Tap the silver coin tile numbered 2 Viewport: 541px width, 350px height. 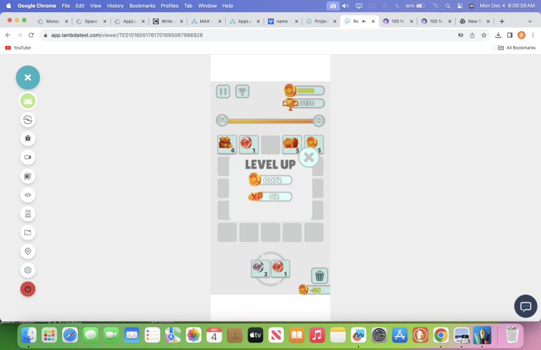pyautogui.click(x=260, y=269)
